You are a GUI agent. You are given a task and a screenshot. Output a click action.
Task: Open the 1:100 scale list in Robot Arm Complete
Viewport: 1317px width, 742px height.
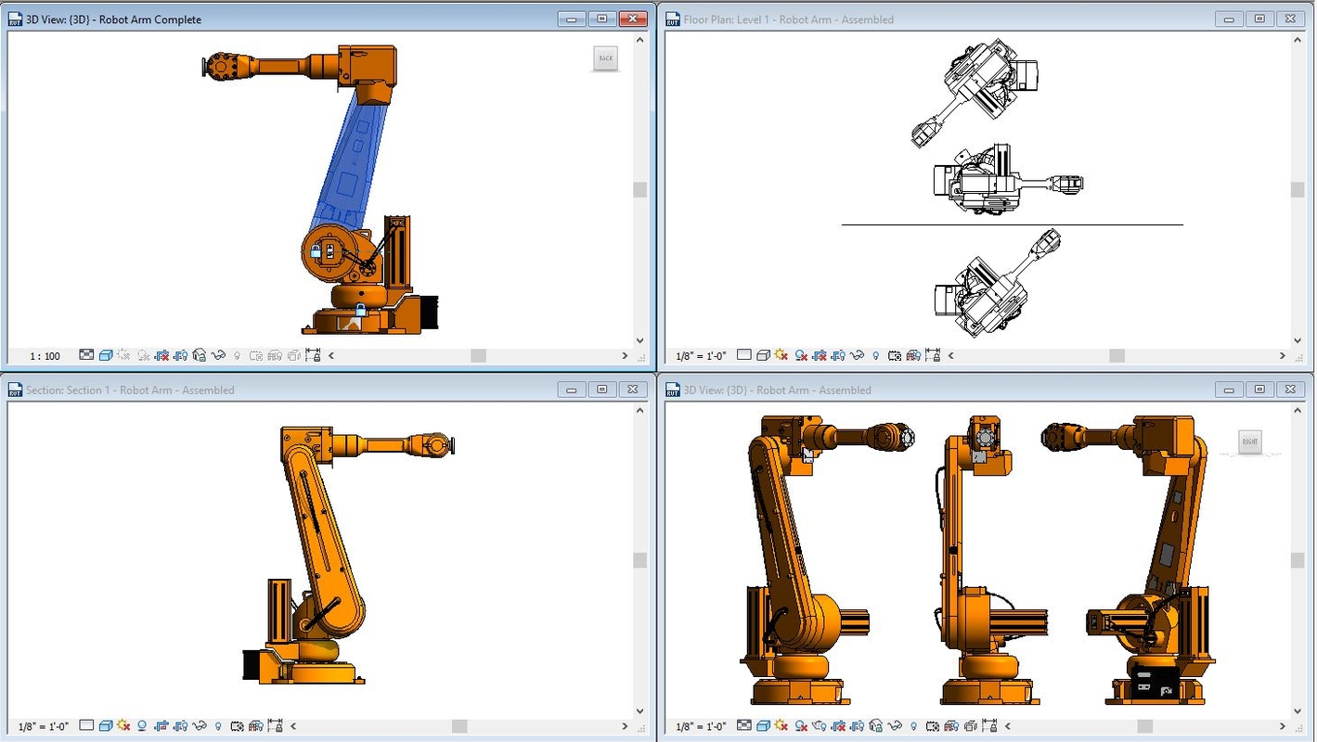pyautogui.click(x=44, y=355)
